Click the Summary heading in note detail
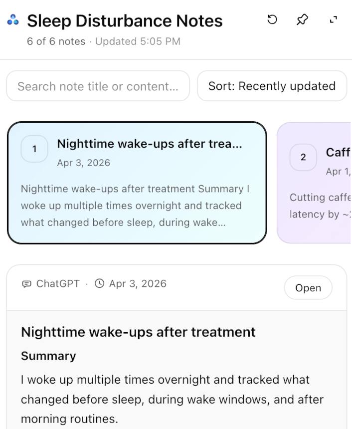The width and height of the screenshot is (352, 429). [48, 356]
